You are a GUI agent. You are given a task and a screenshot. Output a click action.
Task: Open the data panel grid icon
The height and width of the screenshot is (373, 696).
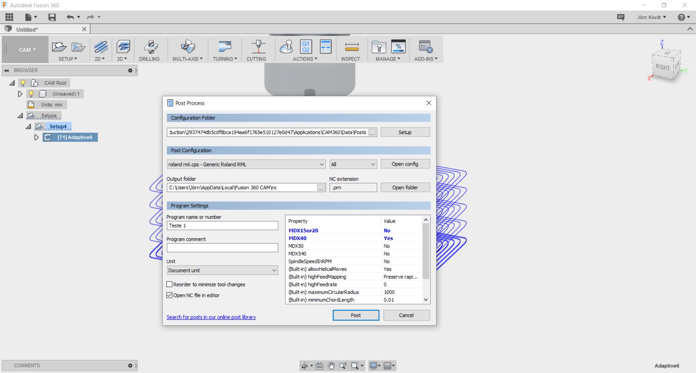[x=9, y=17]
